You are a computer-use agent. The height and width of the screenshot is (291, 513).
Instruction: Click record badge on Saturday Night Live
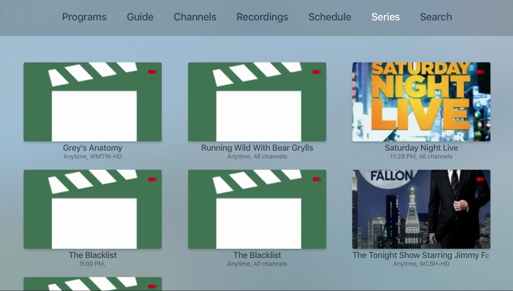(x=481, y=72)
